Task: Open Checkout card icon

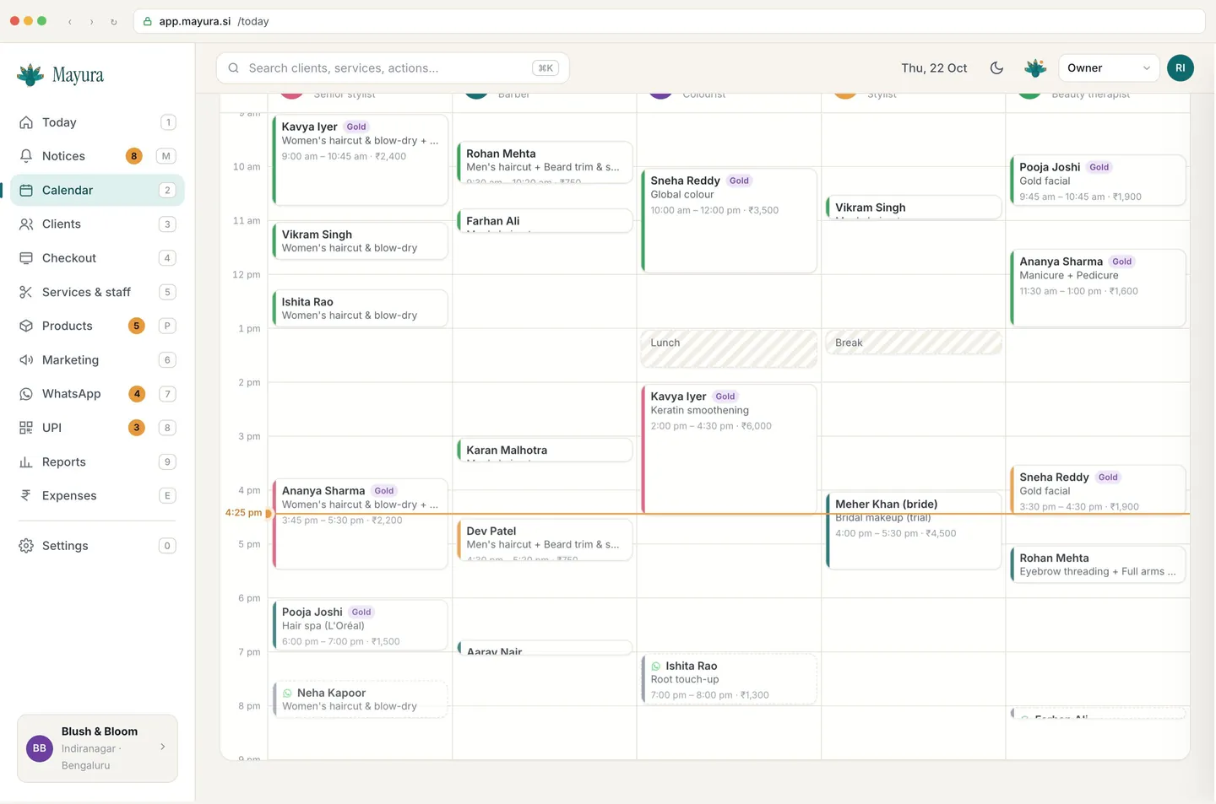Action: tap(26, 258)
